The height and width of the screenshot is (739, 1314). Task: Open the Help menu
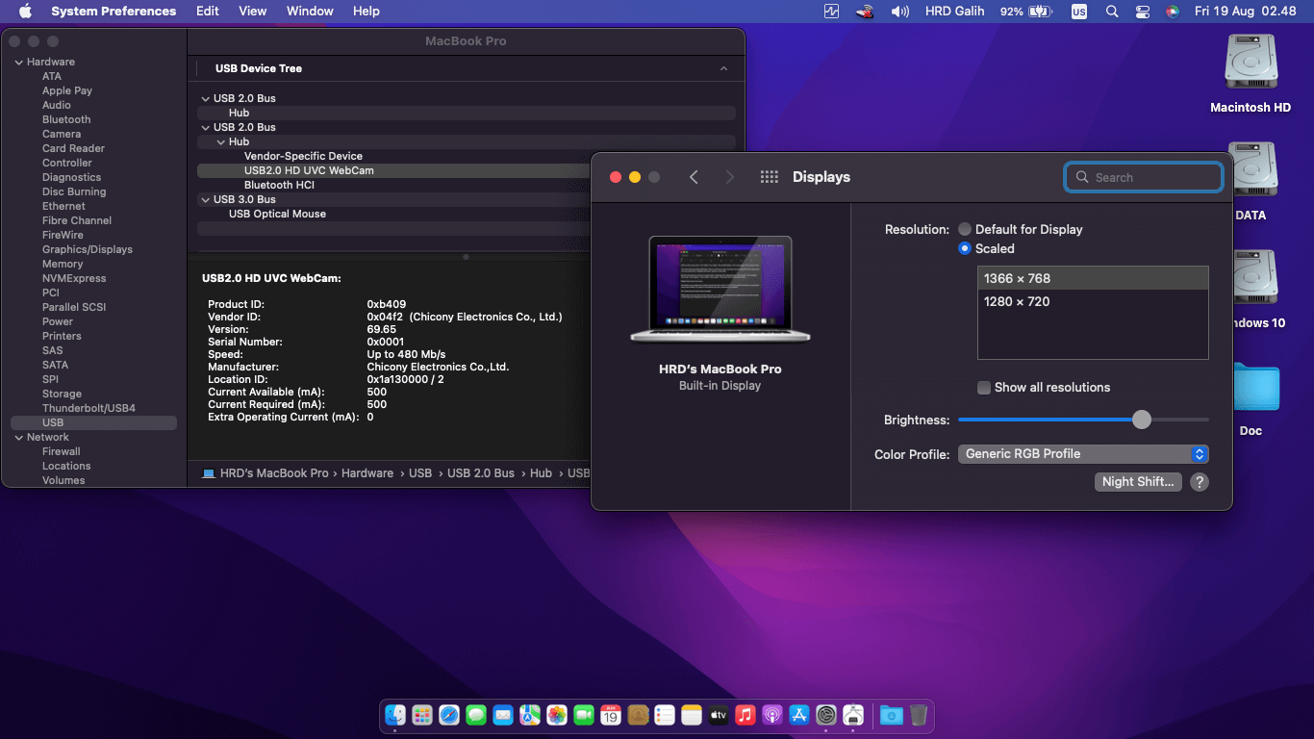coord(366,12)
